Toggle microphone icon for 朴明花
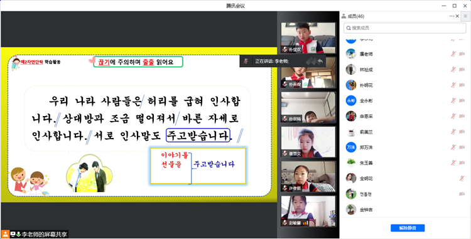This screenshot has width=471, height=239. click(453, 85)
